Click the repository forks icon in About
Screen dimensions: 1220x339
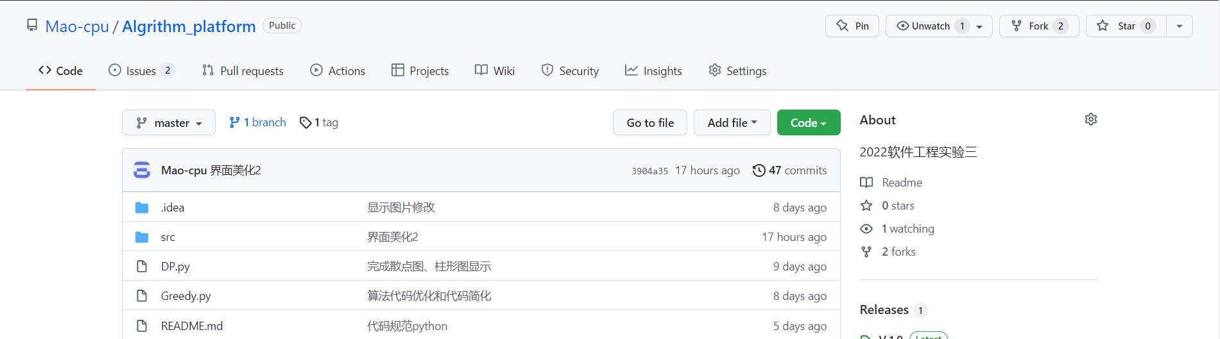point(866,252)
